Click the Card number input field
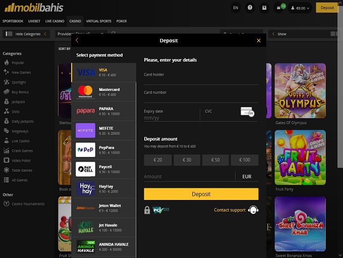This screenshot has width=343, height=258. tap(201, 99)
